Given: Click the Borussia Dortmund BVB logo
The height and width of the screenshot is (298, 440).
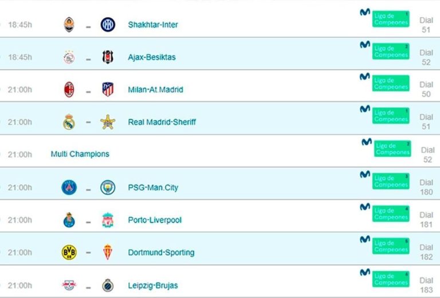Looking at the screenshot, I should (x=69, y=252).
